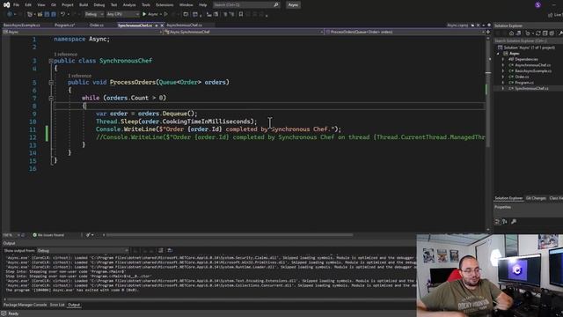563x317 pixels.
Task: Open the Extensions menu
Action: point(165,5)
